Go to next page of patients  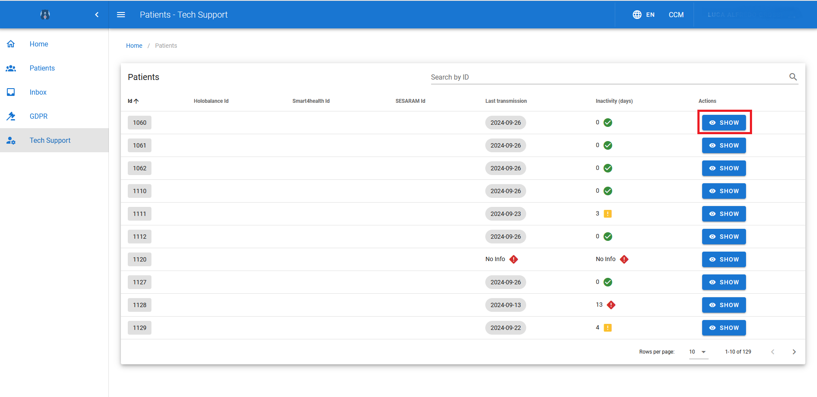tap(794, 352)
